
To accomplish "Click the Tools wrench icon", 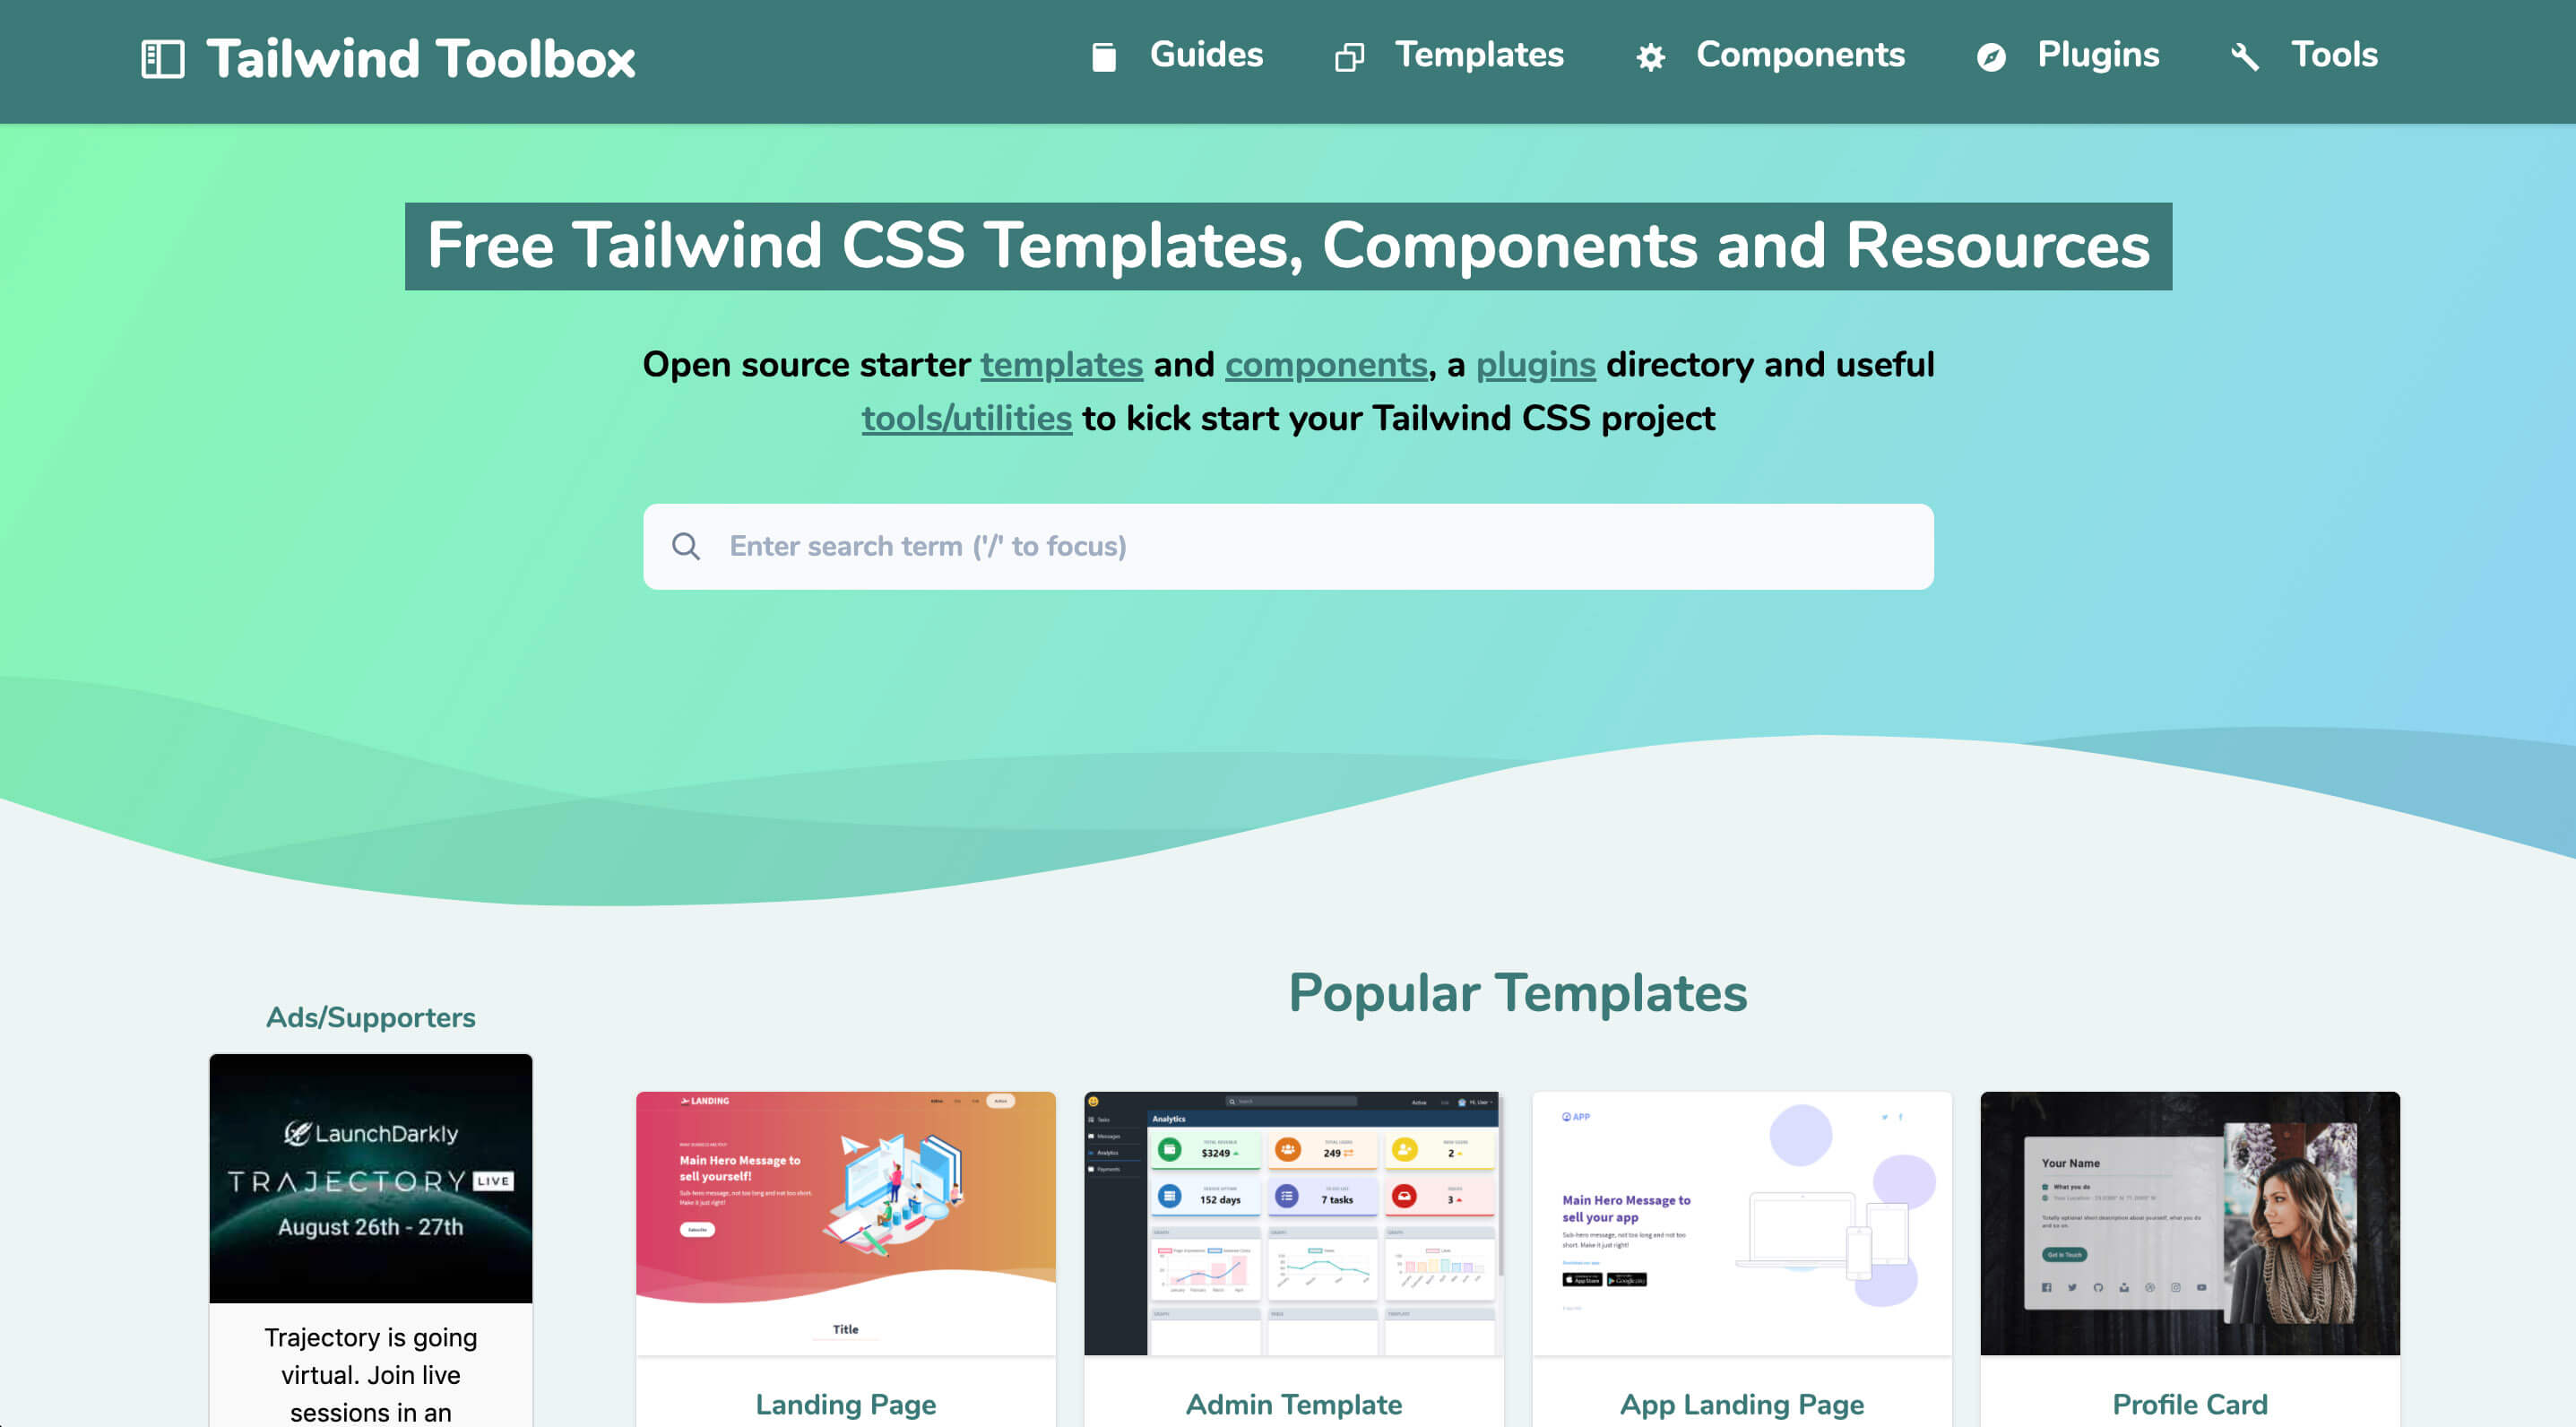I will click(2243, 55).
